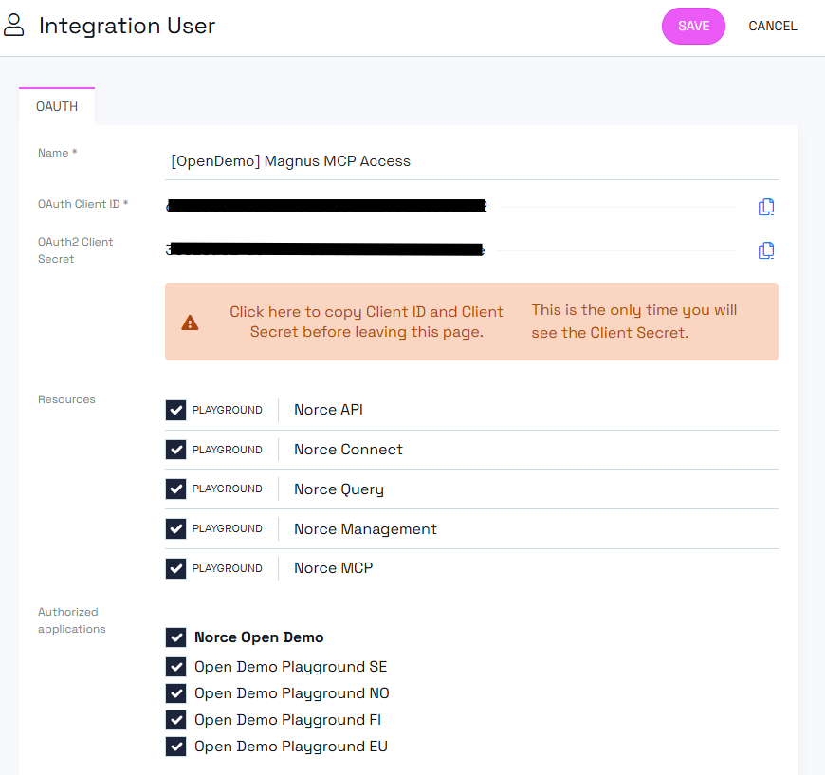Click the redacted OAuth Client ID field
This screenshot has height=775, width=825.
[326, 206]
